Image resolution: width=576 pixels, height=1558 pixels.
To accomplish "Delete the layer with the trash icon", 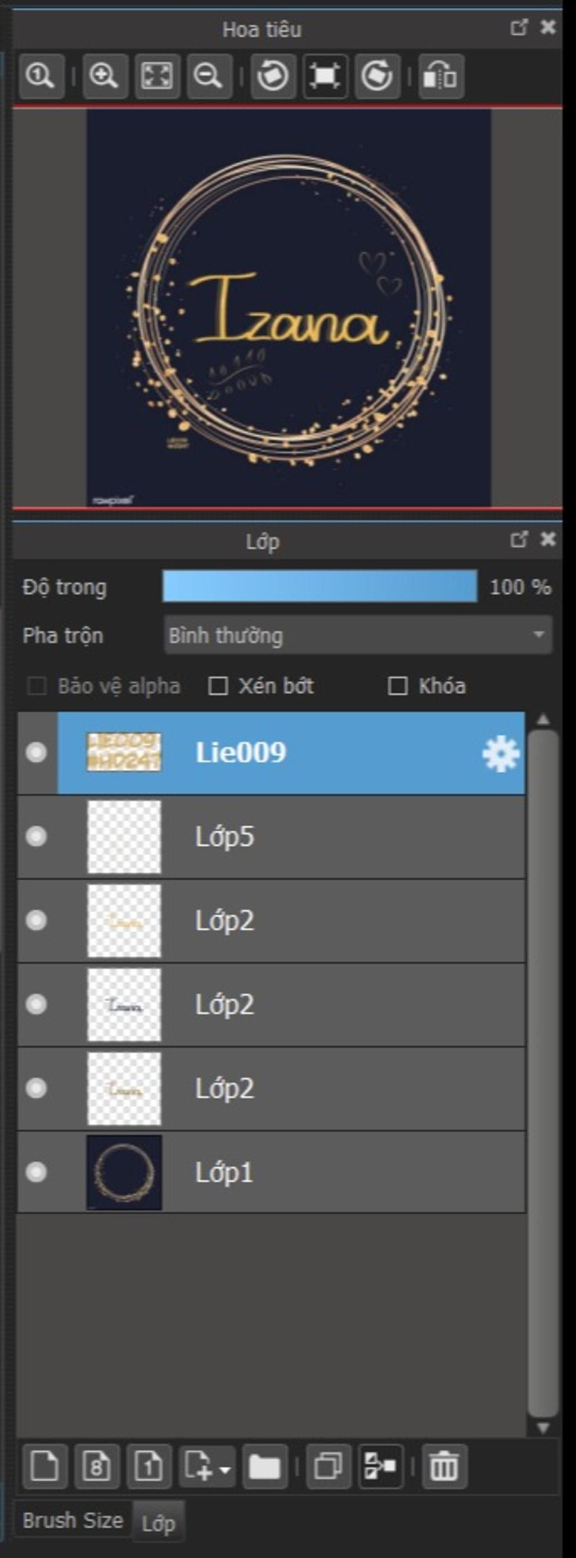I will point(444,1466).
